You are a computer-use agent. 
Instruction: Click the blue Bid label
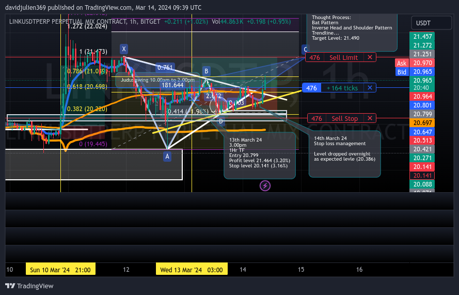(x=402, y=72)
